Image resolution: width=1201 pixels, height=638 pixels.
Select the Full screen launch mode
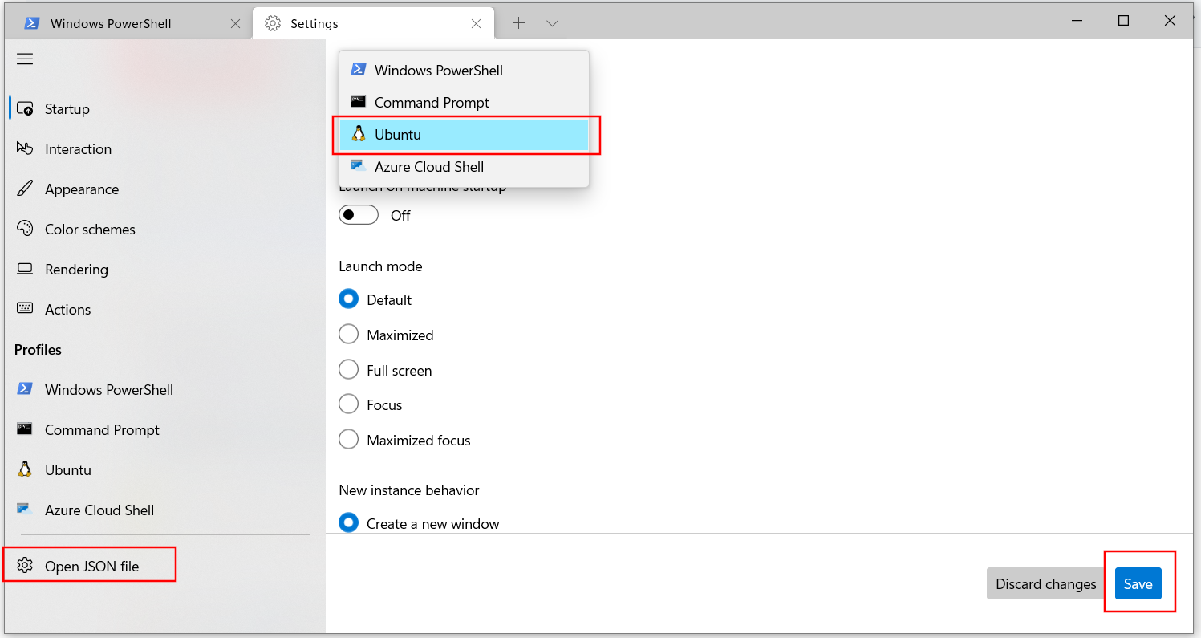pyautogui.click(x=348, y=370)
